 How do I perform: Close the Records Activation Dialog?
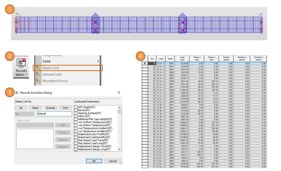(x=119, y=92)
